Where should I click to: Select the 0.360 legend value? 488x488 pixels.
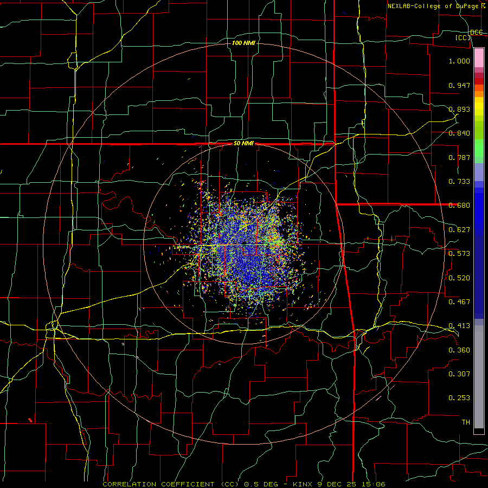tap(459, 350)
